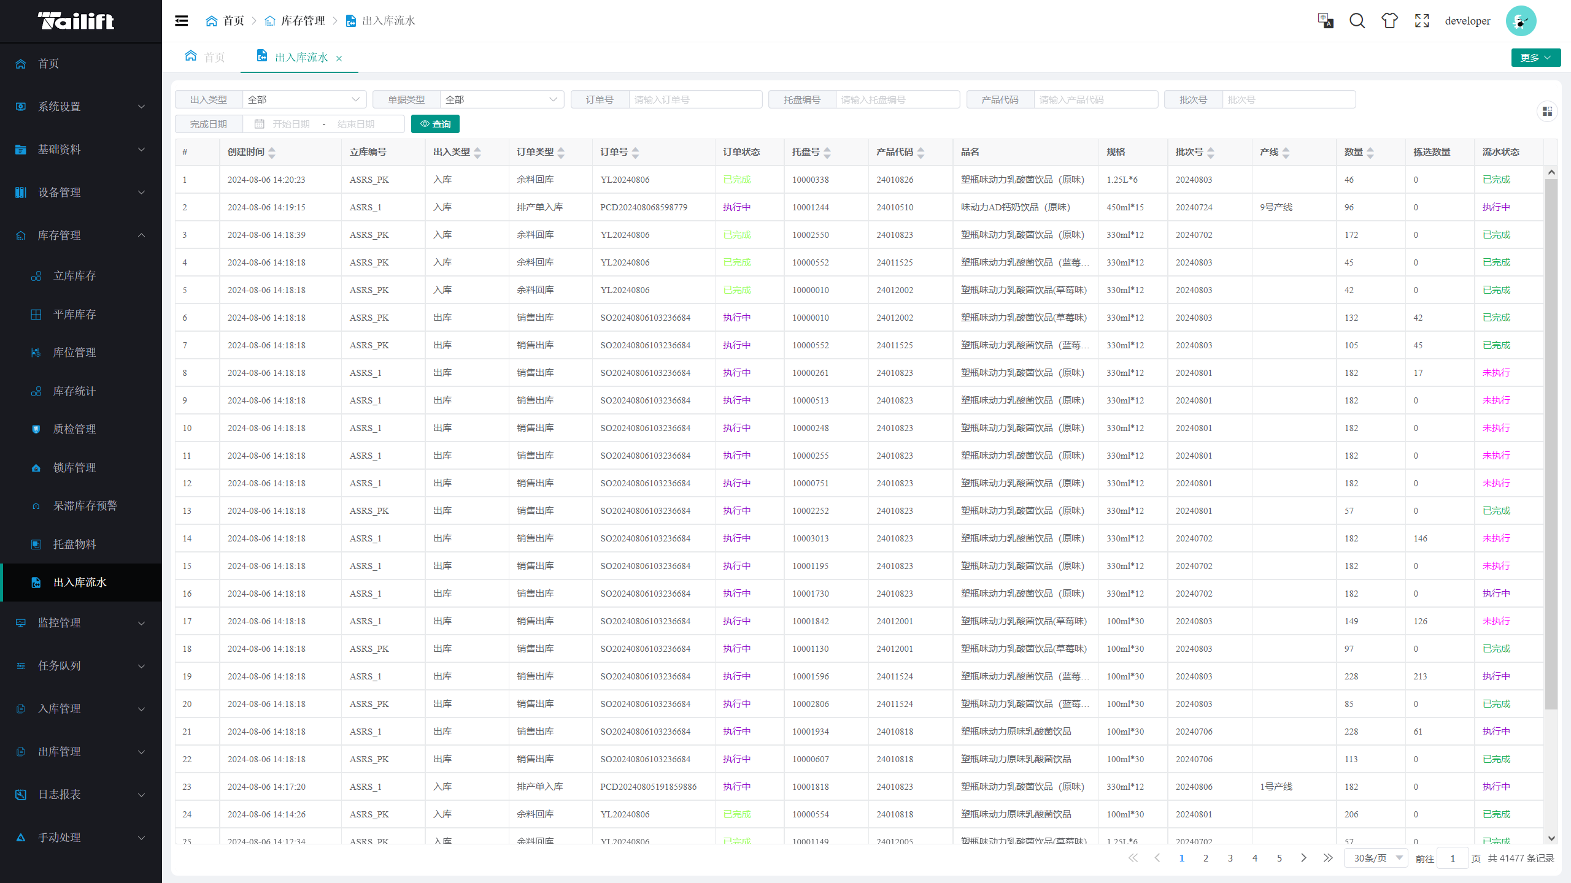Open 立库库存 in sidebar menu
The width and height of the screenshot is (1571, 883).
[74, 276]
